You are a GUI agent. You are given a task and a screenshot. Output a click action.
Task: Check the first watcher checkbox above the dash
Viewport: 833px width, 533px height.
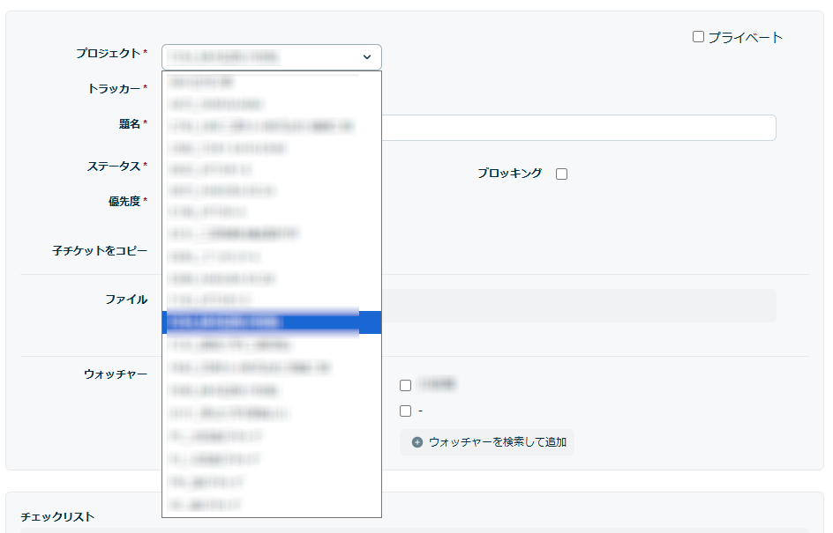[405, 385]
